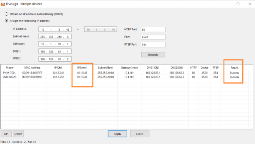Click Success result for LND-6022R row

pyautogui.click(x=234, y=77)
